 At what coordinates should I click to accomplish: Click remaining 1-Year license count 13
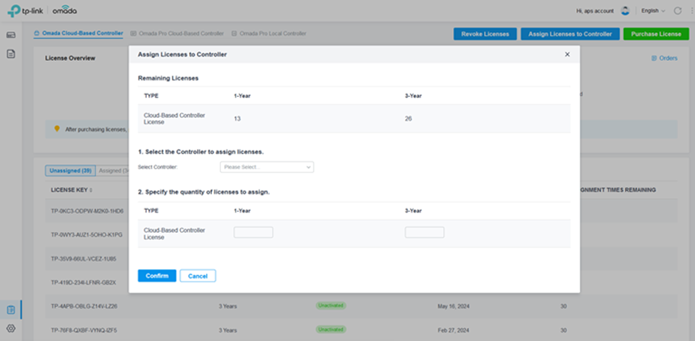[237, 119]
